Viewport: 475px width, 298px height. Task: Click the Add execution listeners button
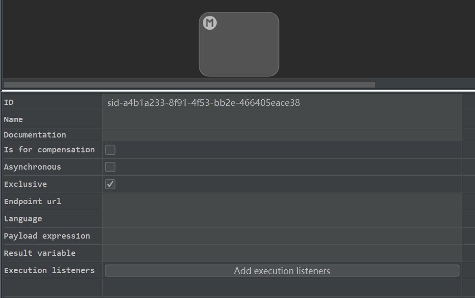282,271
